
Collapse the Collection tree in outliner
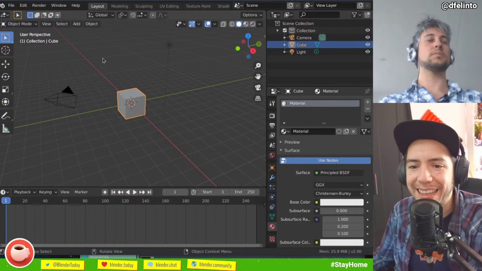click(278, 30)
